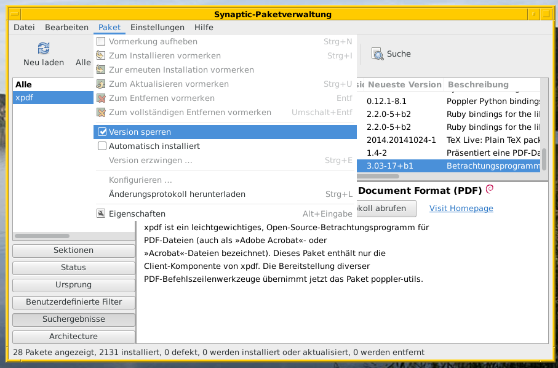Check the Vormerkung aufheben checkbox
Image resolution: width=558 pixels, height=368 pixels.
coord(101,41)
